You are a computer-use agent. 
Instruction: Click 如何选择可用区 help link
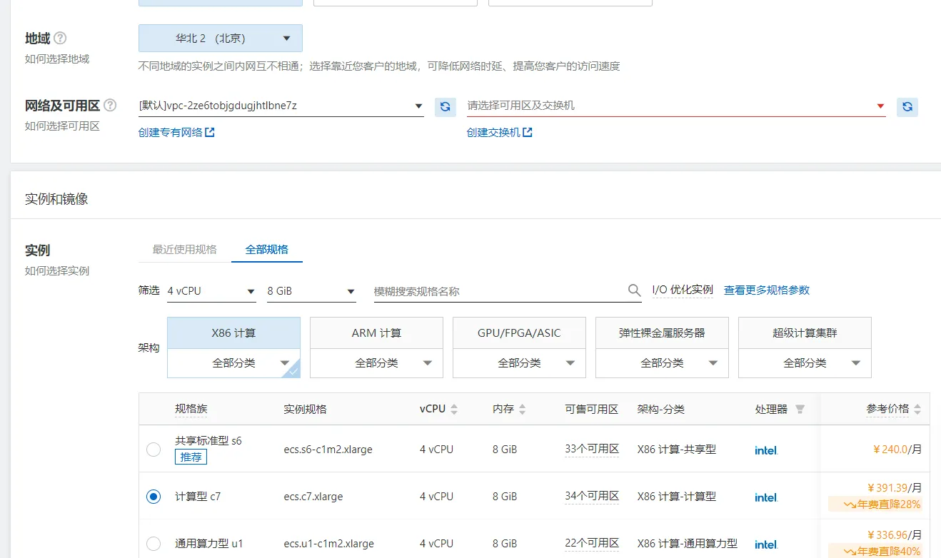pyautogui.click(x=62, y=126)
